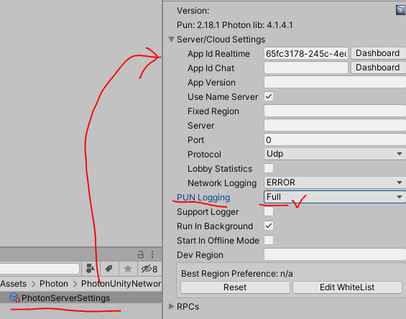This screenshot has width=406, height=319.
Task: Open the three-dot panel options menu
Action: (152, 254)
